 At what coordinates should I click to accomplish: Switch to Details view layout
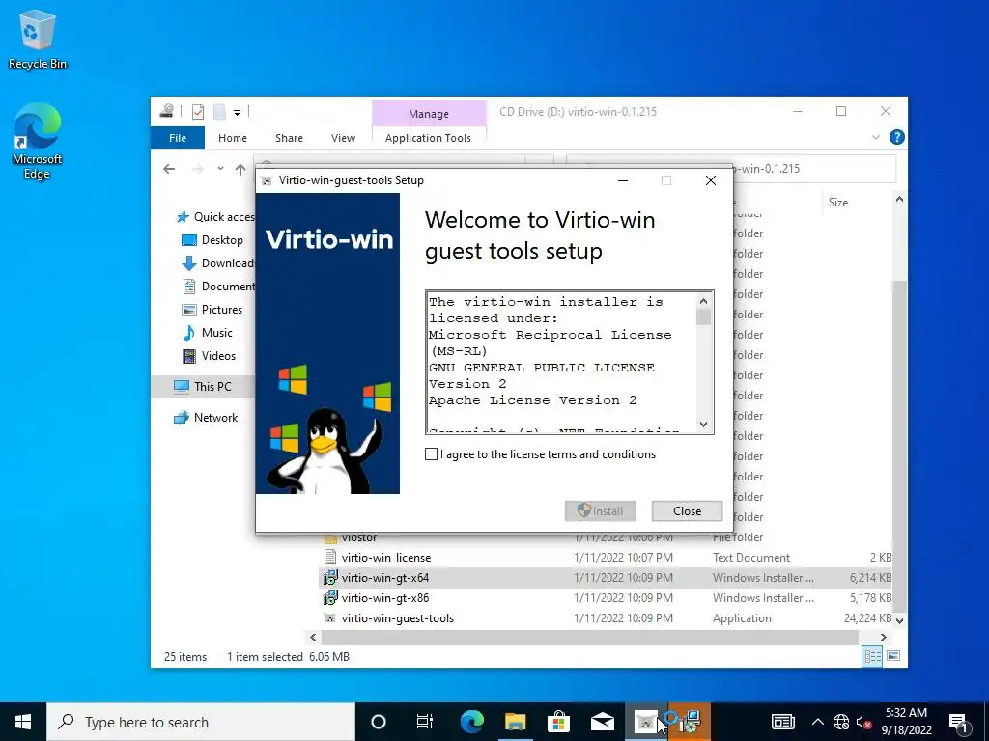click(873, 656)
